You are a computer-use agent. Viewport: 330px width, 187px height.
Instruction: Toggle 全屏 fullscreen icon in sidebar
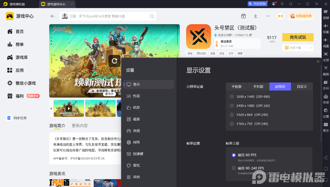[326, 54]
